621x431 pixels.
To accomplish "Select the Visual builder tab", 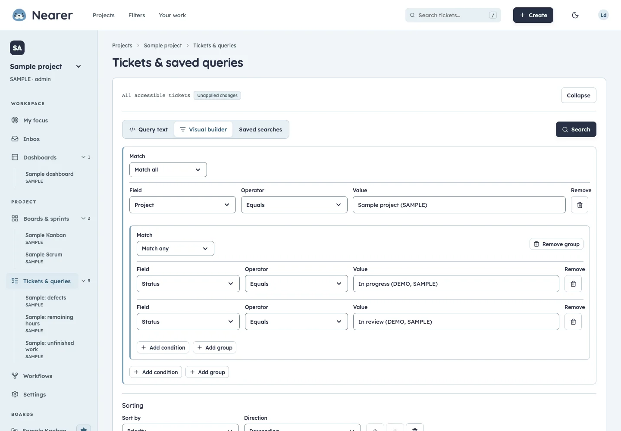I will [x=203, y=129].
